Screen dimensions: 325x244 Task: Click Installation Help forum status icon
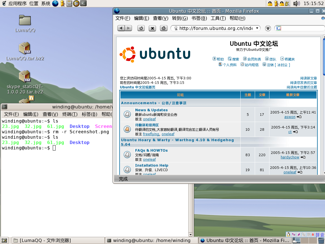click(127, 169)
